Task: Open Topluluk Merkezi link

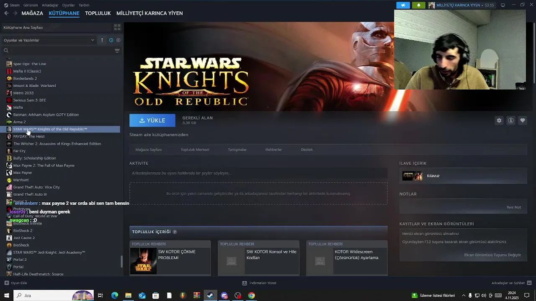Action: coord(195,150)
